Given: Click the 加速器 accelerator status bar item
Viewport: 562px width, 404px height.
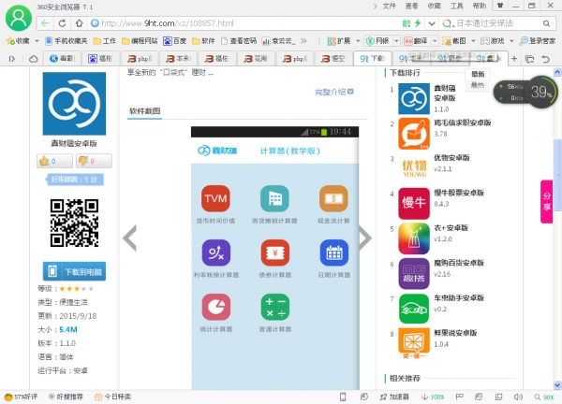Looking at the screenshot, I should tap(394, 397).
